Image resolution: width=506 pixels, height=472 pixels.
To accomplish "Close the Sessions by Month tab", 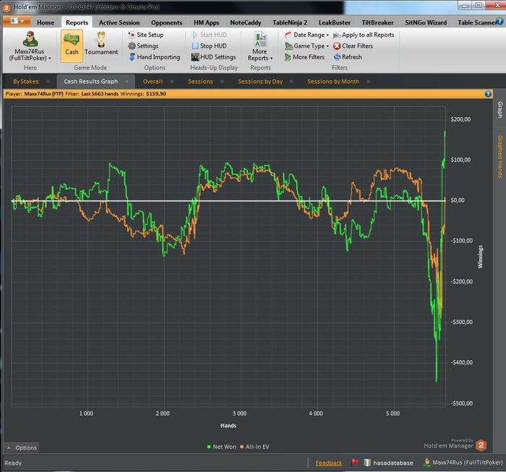I will click(x=368, y=82).
